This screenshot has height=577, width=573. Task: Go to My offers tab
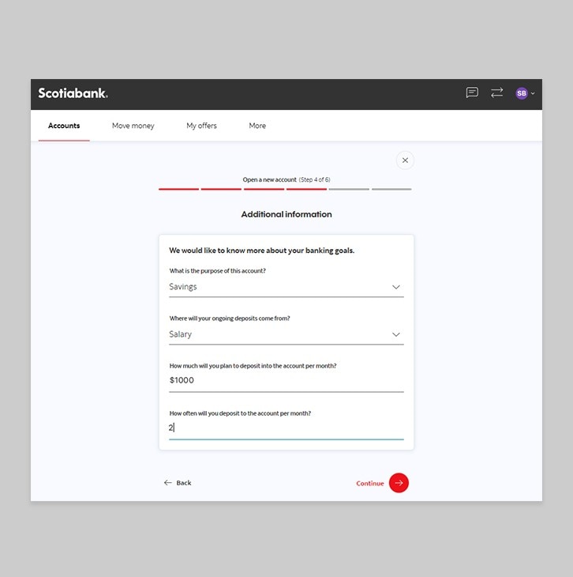201,126
